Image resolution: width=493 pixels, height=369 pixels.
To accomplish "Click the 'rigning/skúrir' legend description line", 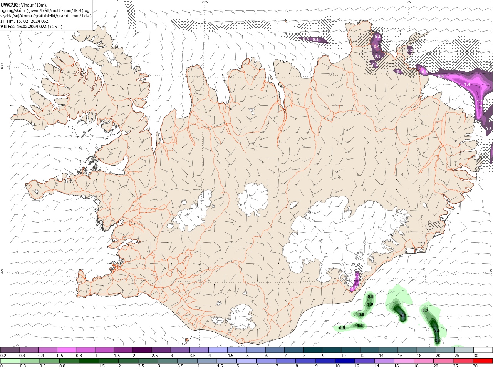I will pyautogui.click(x=45, y=10).
